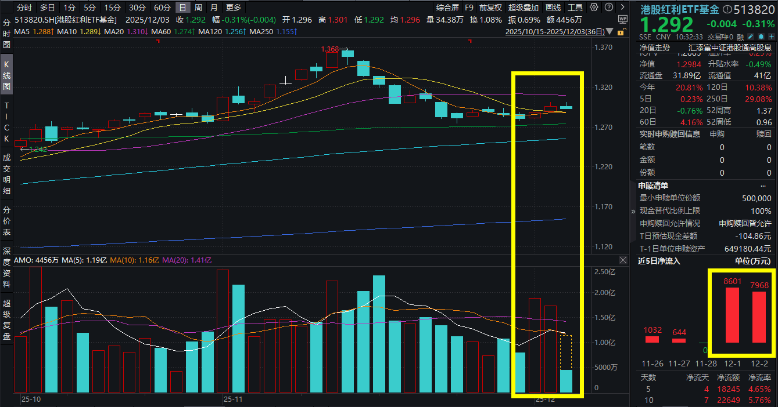Click the WP widget icon under the toolbar

pos(623,19)
